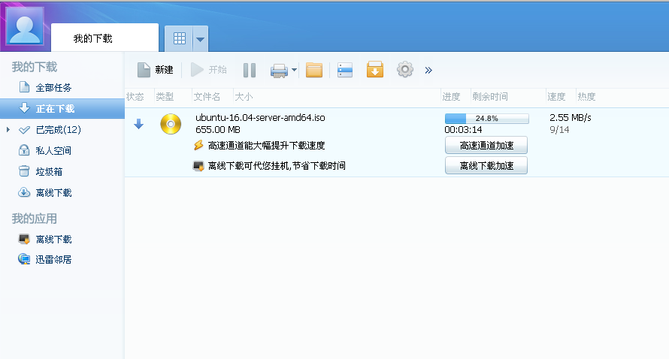669x359 pixels.
Task: Click the 高速通道加速 button
Action: [x=486, y=145]
